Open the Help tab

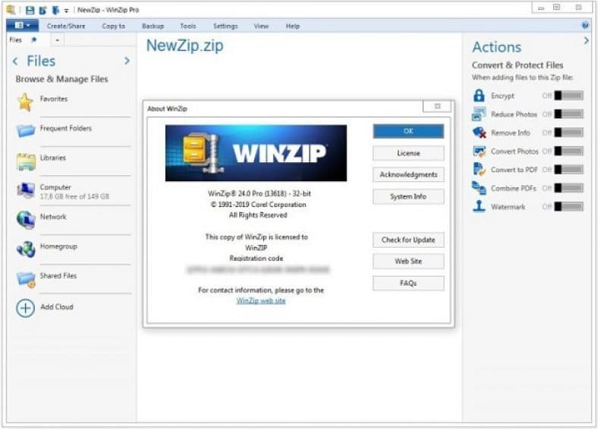tap(292, 26)
